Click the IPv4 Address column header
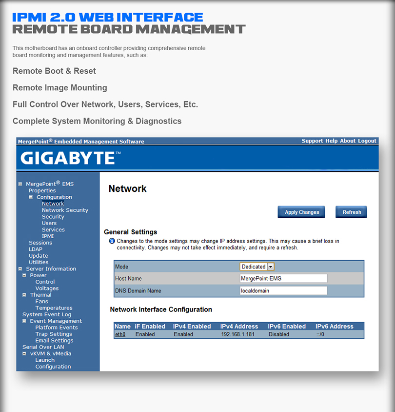The width and height of the screenshot is (395, 412). 239,327
